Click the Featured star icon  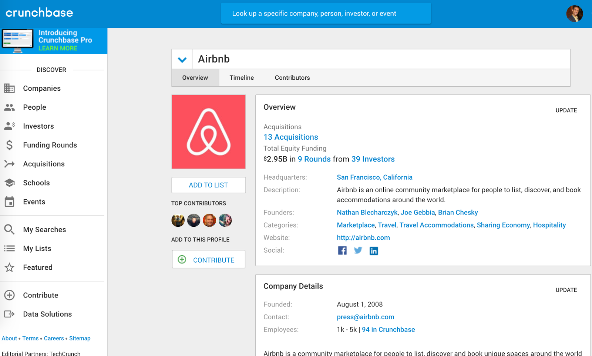[9, 267]
